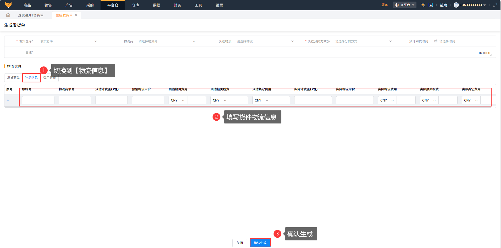Switch to the 速卖通JIT备货单 tab
This screenshot has height=248, width=501.
[x=31, y=15]
